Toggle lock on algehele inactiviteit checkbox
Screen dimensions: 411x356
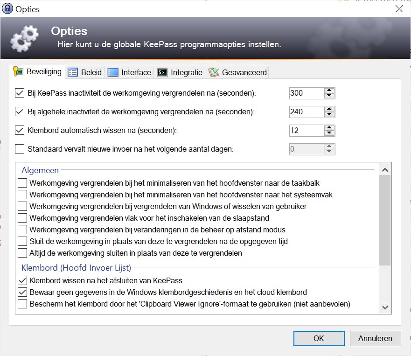pyautogui.click(x=20, y=112)
